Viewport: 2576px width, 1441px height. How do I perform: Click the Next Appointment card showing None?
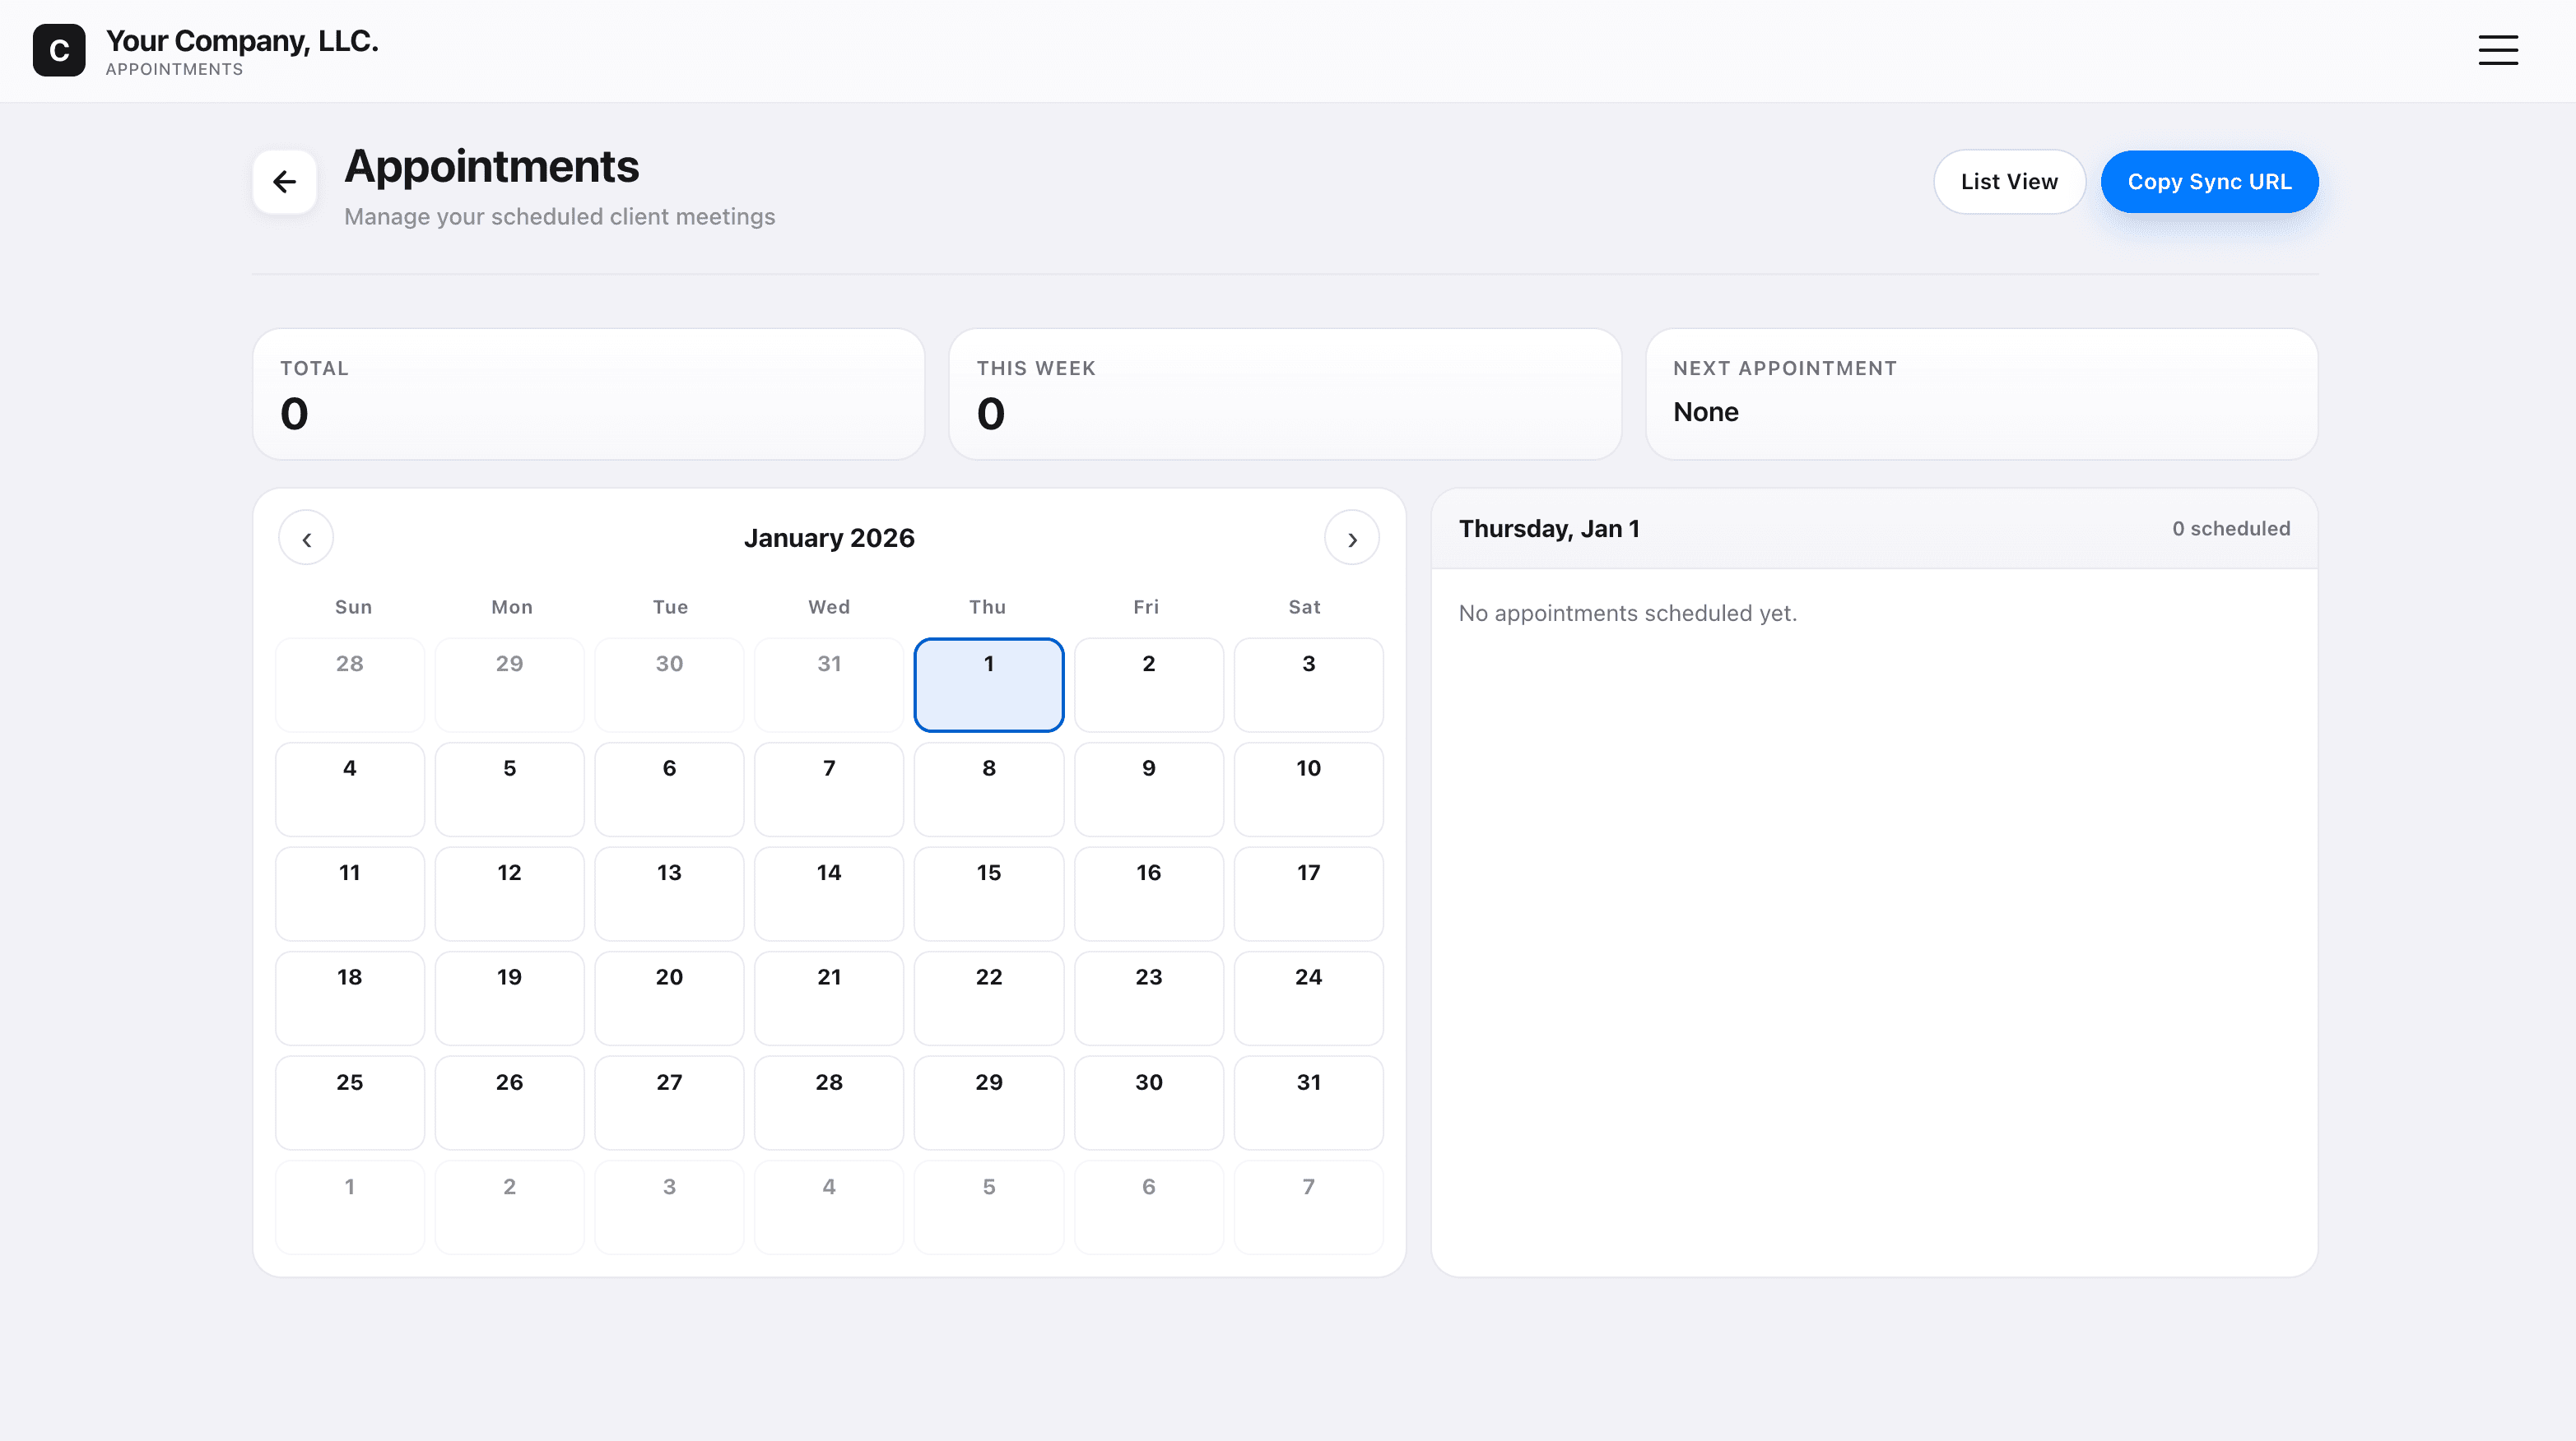click(x=1981, y=394)
